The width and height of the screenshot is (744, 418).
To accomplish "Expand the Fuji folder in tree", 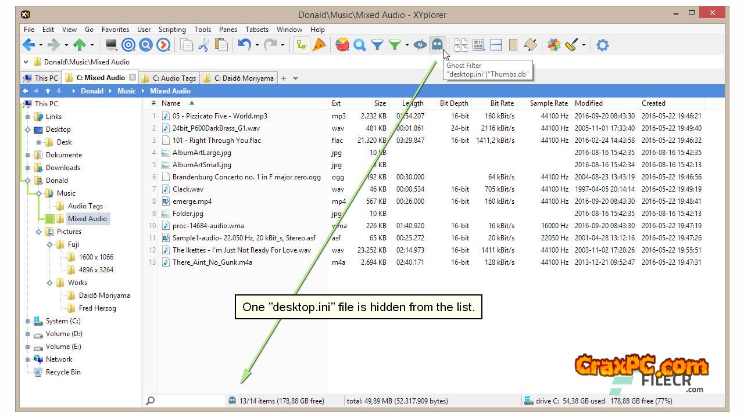I will pyautogui.click(x=50, y=244).
